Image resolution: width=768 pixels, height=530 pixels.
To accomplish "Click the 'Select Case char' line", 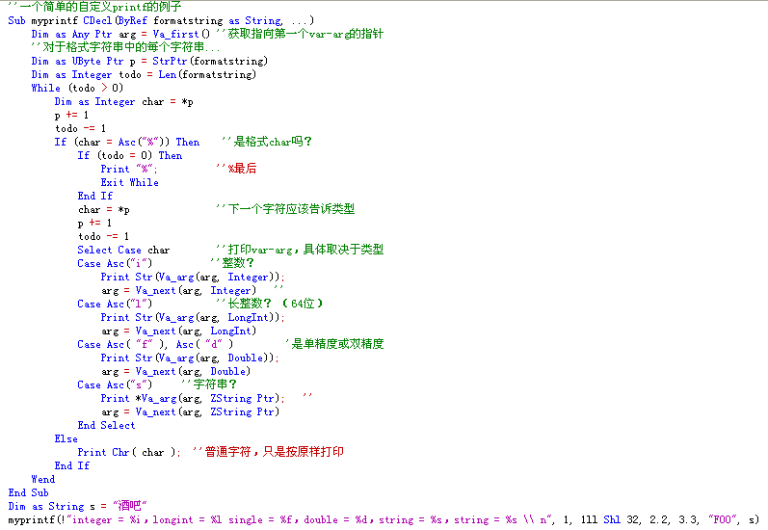I will tap(123, 251).
